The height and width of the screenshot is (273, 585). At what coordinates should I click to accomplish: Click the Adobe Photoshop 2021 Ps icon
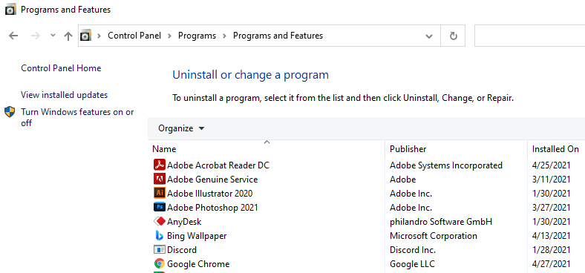pos(160,207)
